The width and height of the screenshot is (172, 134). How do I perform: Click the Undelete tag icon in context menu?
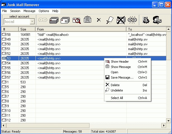point(107,90)
